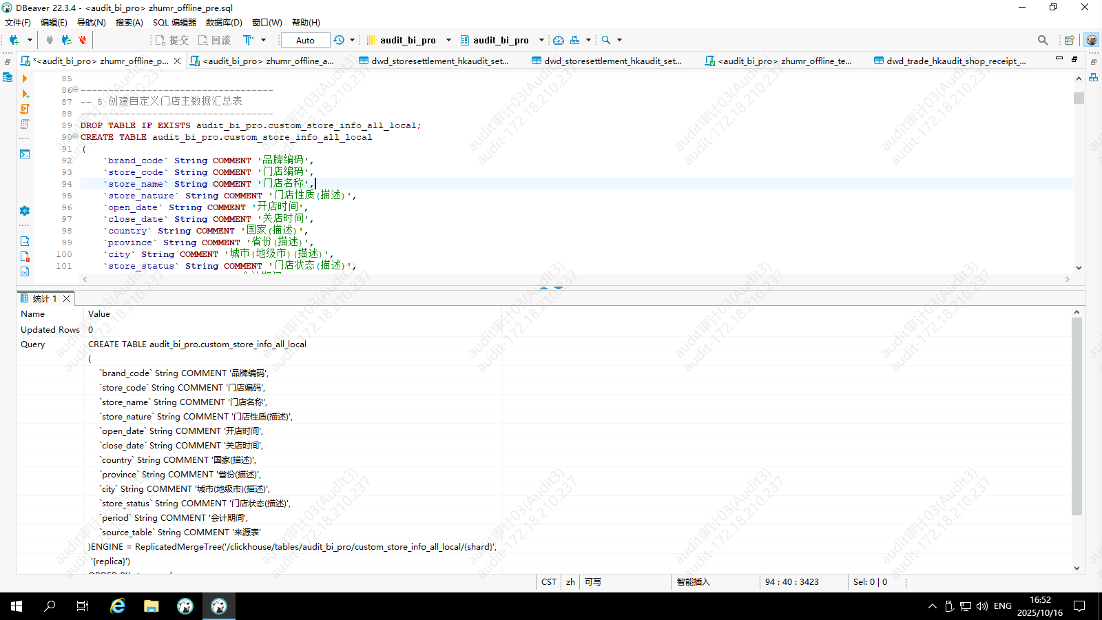Click the new connection plug icon
Screen dimensions: 1102x620
coord(14,40)
